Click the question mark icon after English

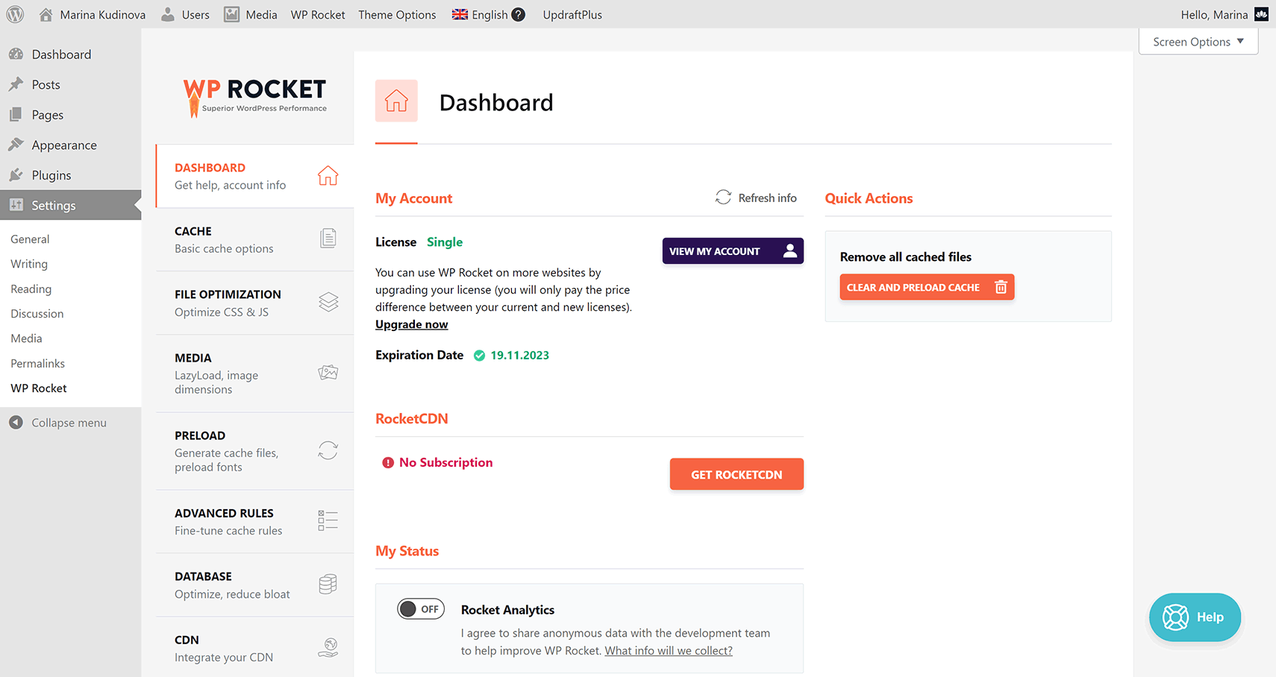(518, 14)
